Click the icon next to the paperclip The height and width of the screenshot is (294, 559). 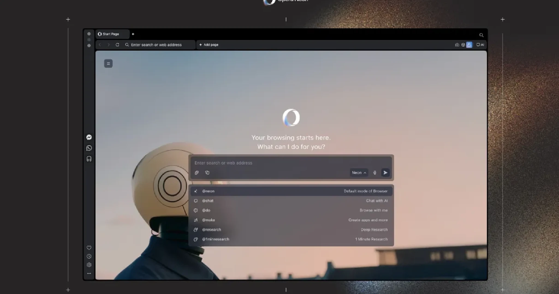(207, 173)
